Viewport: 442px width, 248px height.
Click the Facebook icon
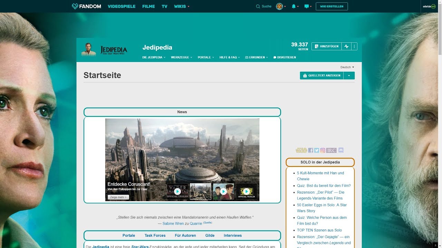pos(311,150)
